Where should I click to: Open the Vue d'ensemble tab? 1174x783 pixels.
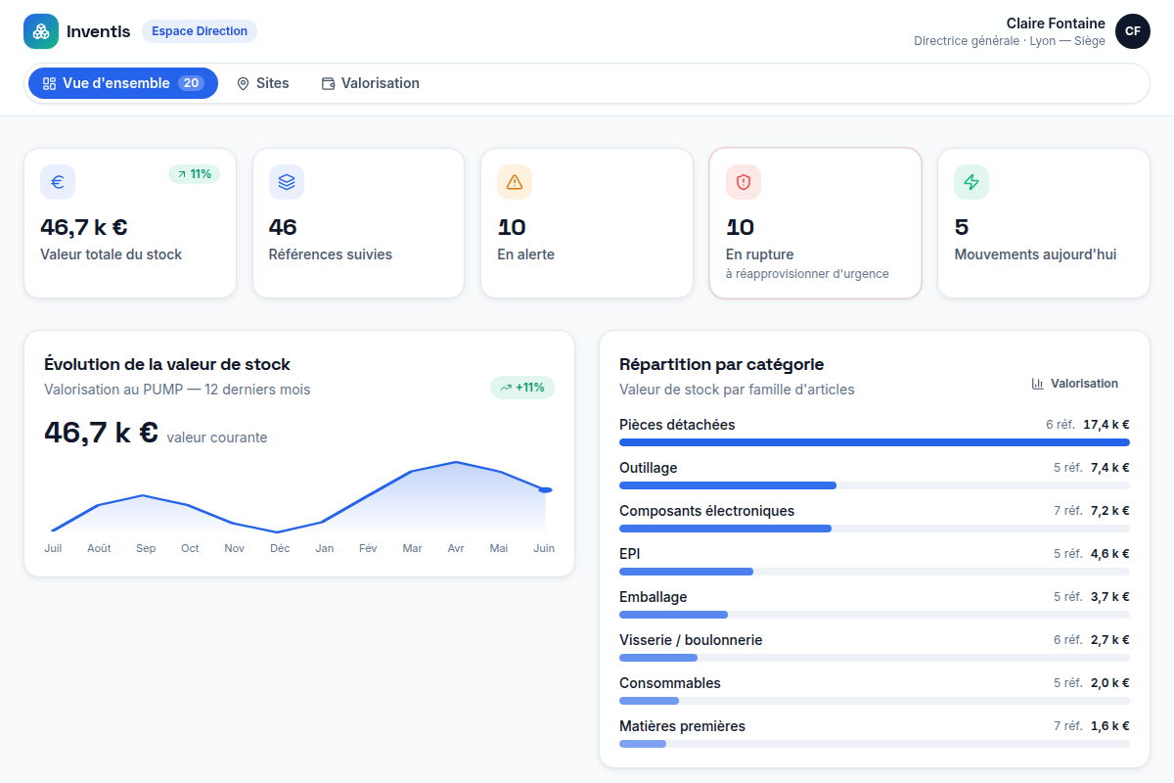point(123,83)
